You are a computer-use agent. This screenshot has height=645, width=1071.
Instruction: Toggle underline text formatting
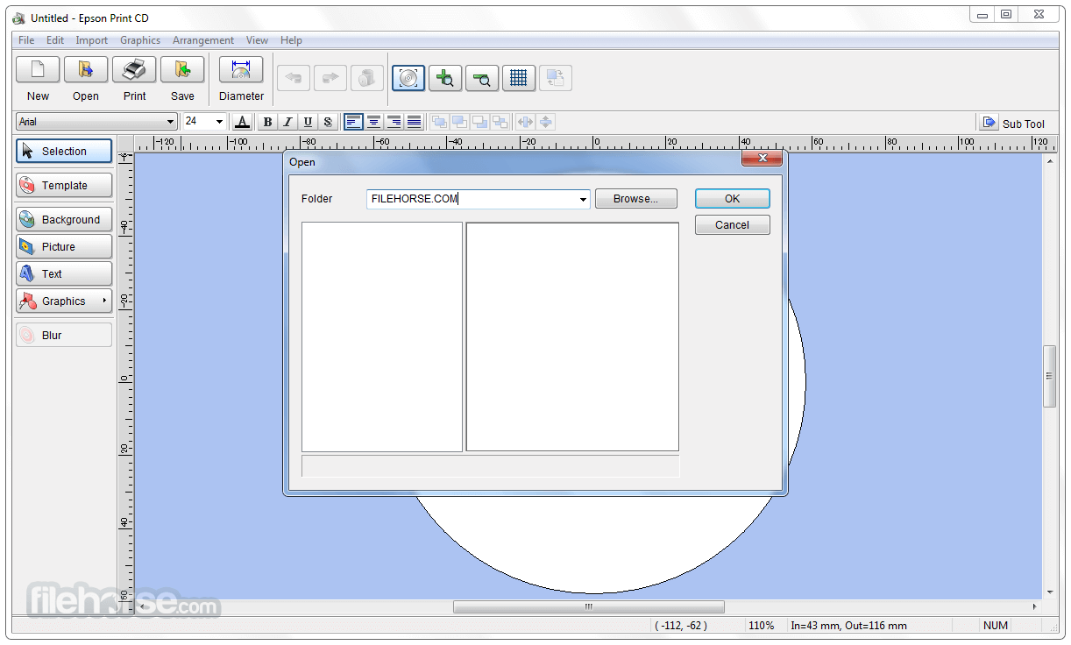(308, 122)
